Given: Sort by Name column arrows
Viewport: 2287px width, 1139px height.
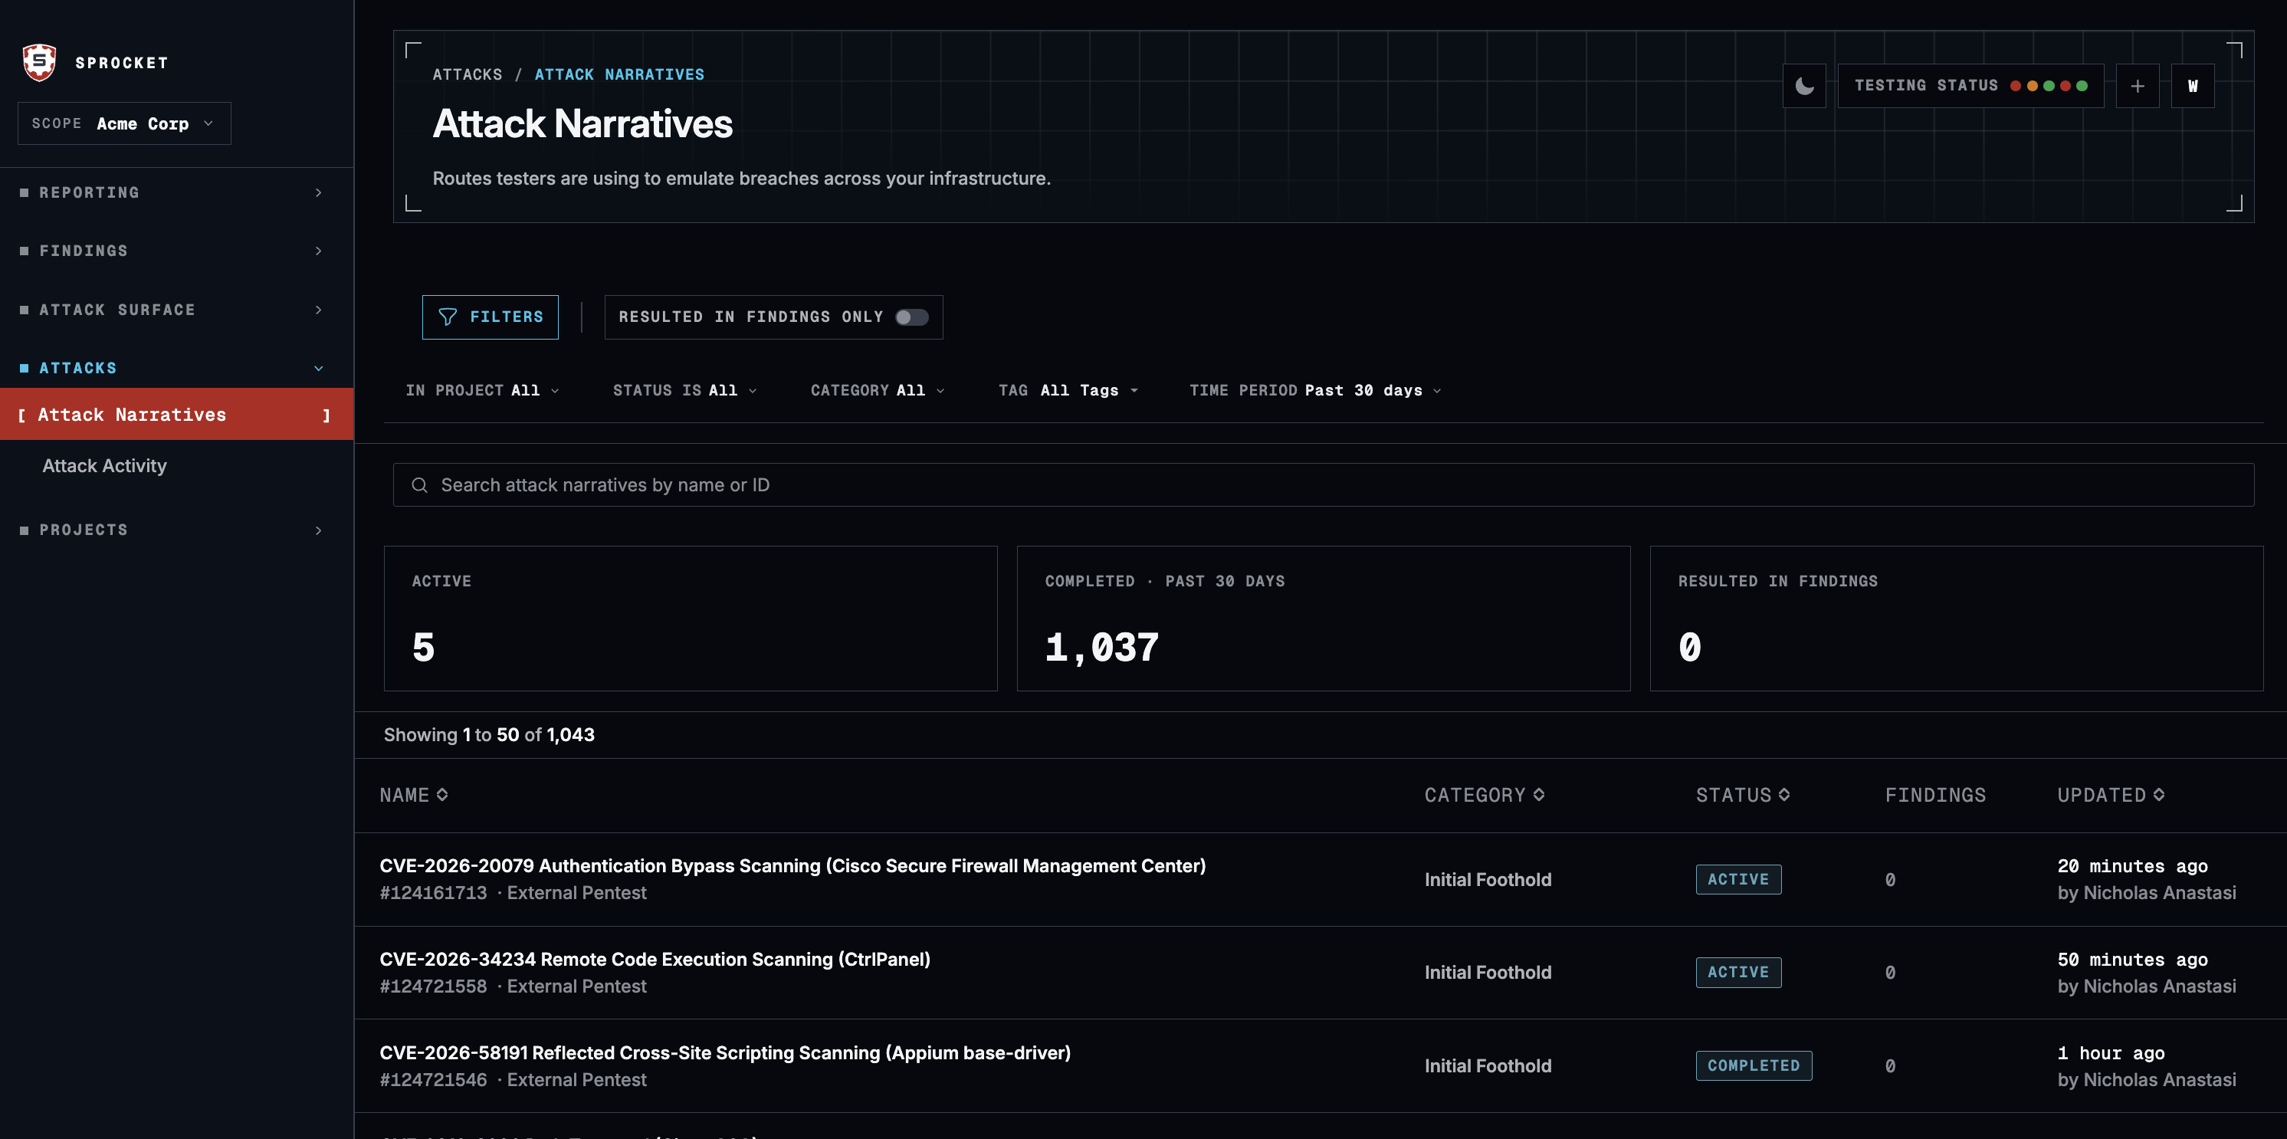Looking at the screenshot, I should (x=442, y=795).
